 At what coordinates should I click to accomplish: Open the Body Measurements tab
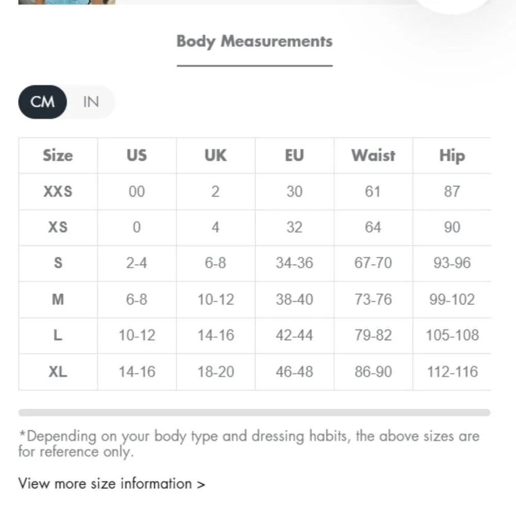pyautogui.click(x=254, y=42)
